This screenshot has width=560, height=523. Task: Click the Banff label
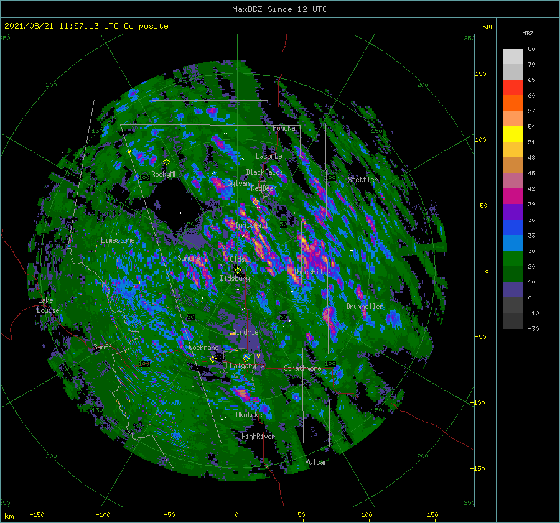pyautogui.click(x=103, y=347)
